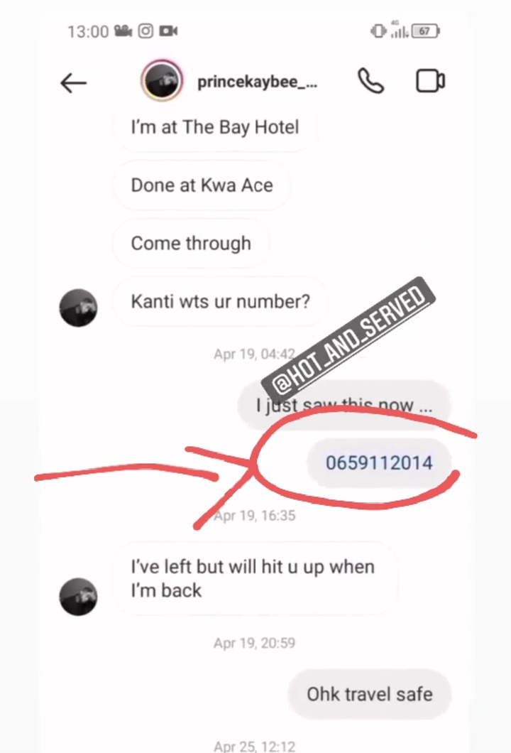The image size is (511, 753).
Task: Tap the back arrow in chat header
Action: [x=73, y=83]
